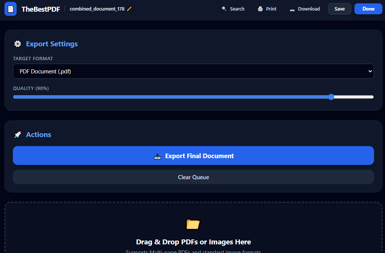Click the Actions heading text
385x253 pixels.
(x=38, y=134)
